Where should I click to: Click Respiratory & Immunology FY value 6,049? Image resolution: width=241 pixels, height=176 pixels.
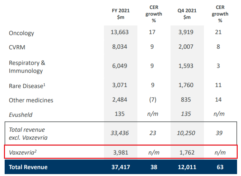[120, 66]
